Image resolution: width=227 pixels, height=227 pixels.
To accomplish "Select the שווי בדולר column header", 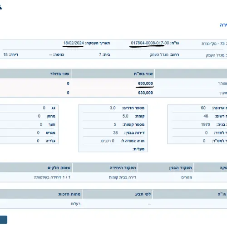I will 35,74.
